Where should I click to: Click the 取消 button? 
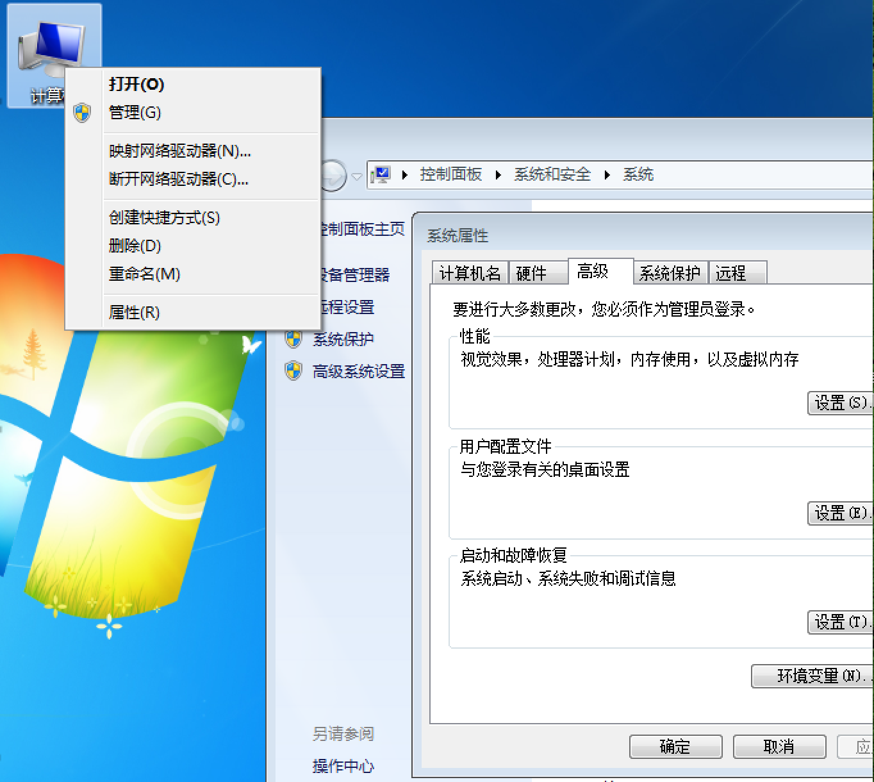coord(779,747)
